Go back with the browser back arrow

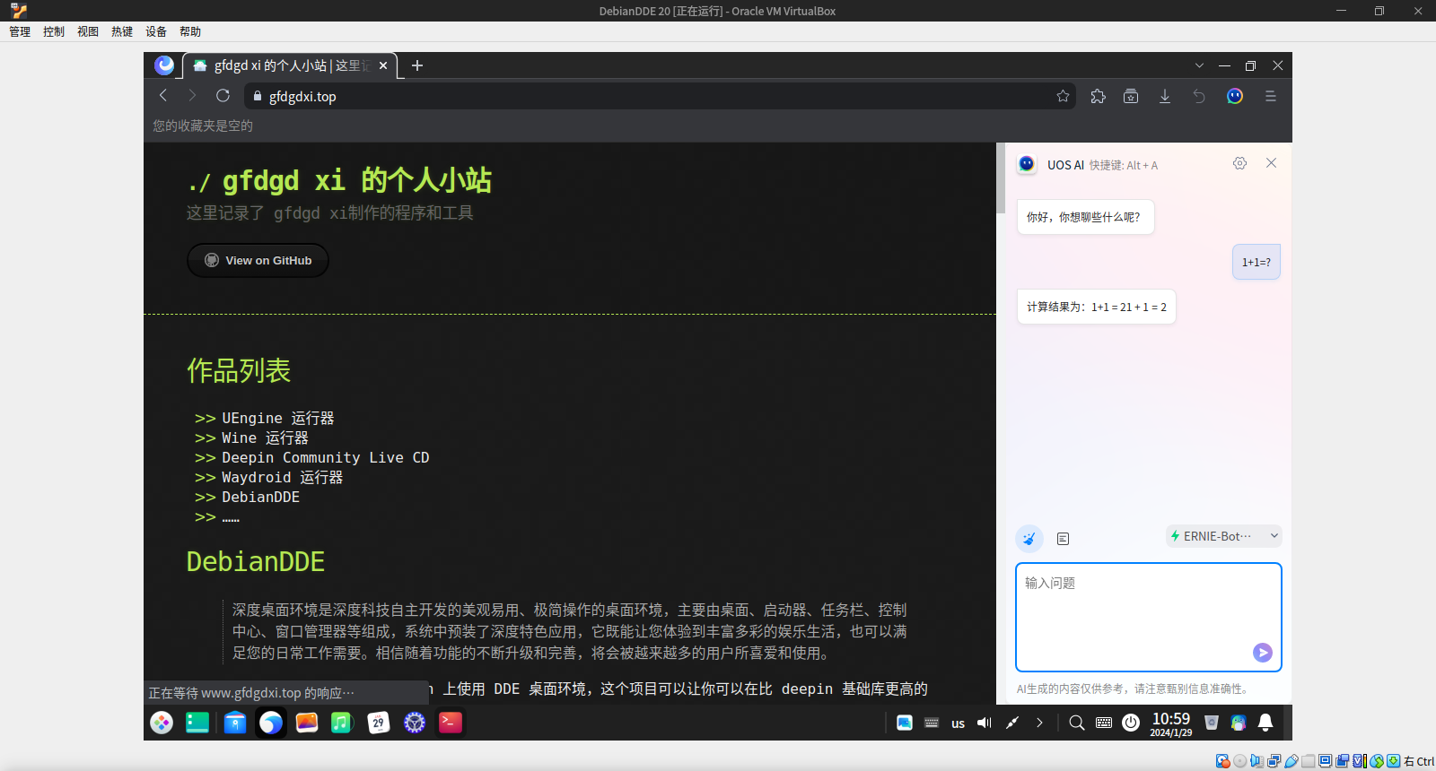pos(163,96)
